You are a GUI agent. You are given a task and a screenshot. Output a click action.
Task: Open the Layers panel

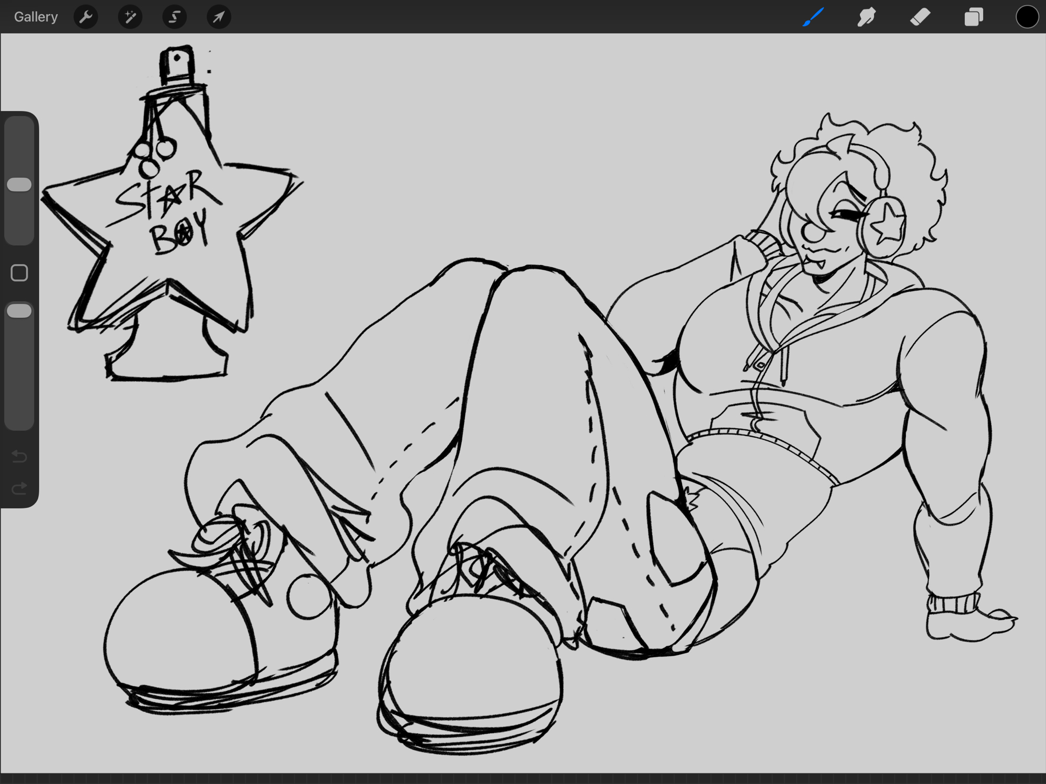(x=973, y=17)
